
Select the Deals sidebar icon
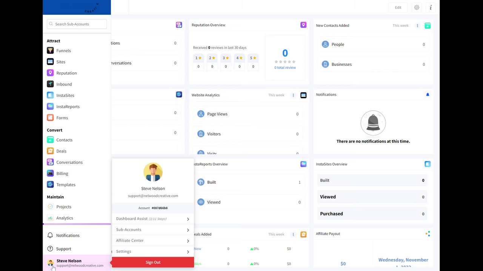[x=50, y=151]
